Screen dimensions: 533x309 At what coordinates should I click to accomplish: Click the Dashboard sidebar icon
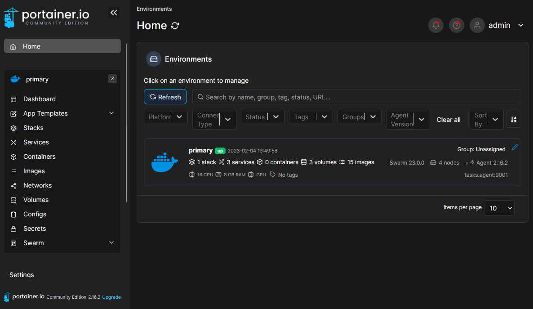pyautogui.click(x=13, y=99)
